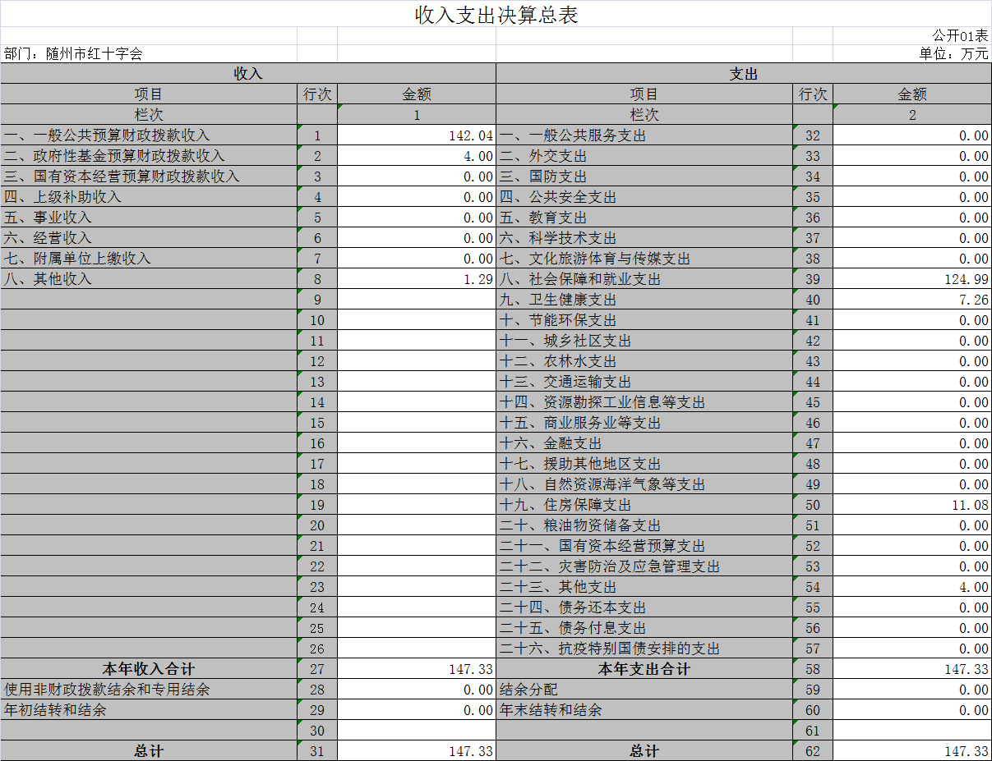Select the 四、公共安全支出 cell
The image size is (992, 761).
(x=644, y=197)
